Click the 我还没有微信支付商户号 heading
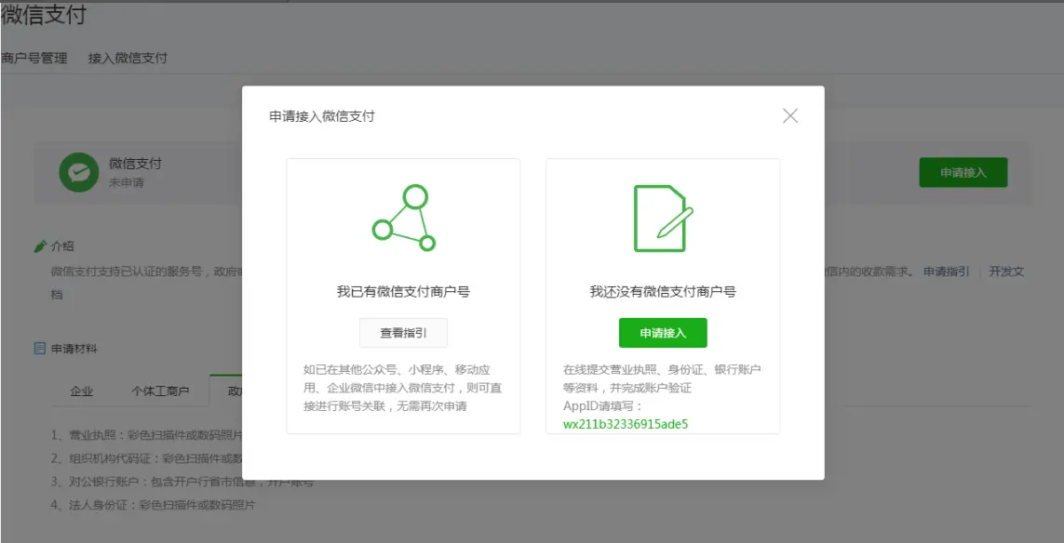This screenshot has height=543, width=1064. click(663, 292)
